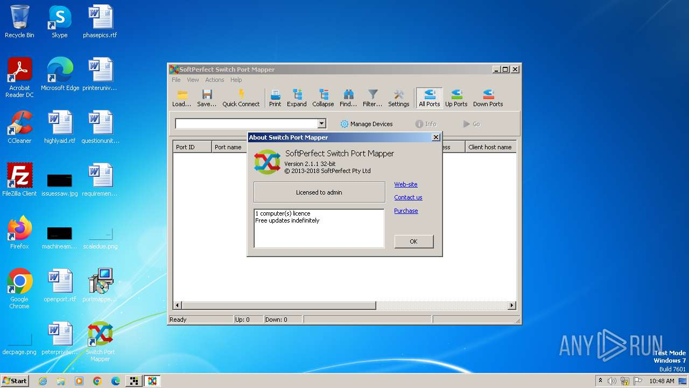Viewport: 689px width, 388px height.
Task: Click the Port name column header
Action: coord(229,147)
